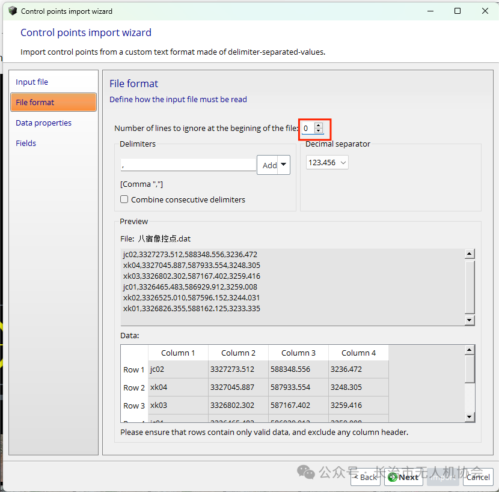Click cell 587933.554 in Data table
This screenshot has width=499, height=492.
pyautogui.click(x=298, y=387)
